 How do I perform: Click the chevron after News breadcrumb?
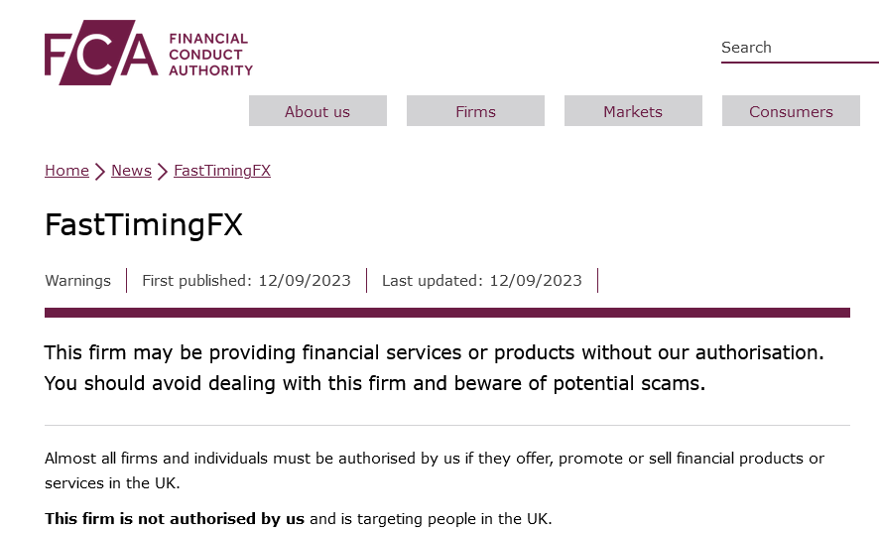[x=163, y=171]
